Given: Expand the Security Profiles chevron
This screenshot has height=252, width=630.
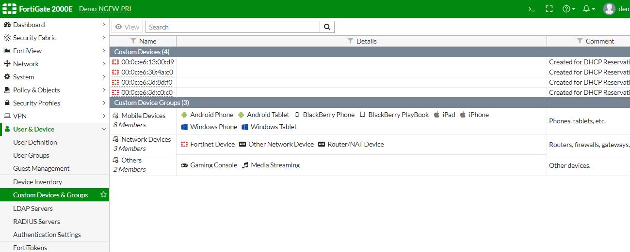Looking at the screenshot, I should [x=104, y=103].
